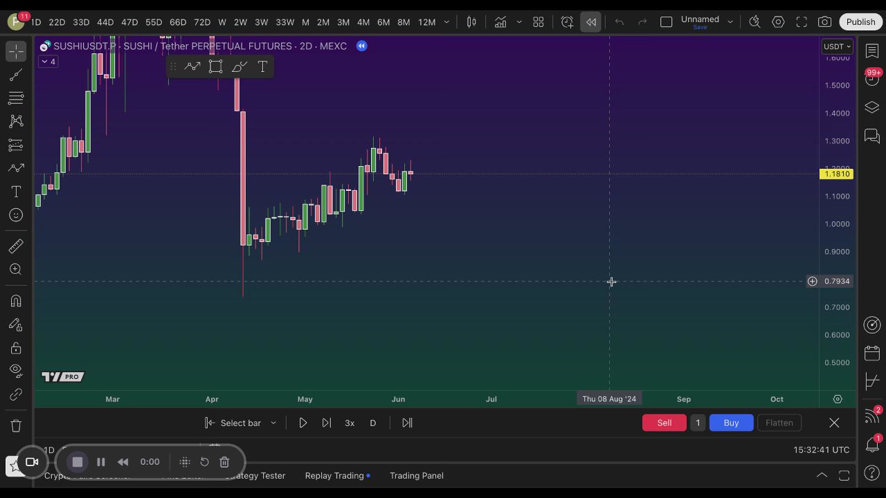Open the USDT currency dropdown

pos(837,46)
